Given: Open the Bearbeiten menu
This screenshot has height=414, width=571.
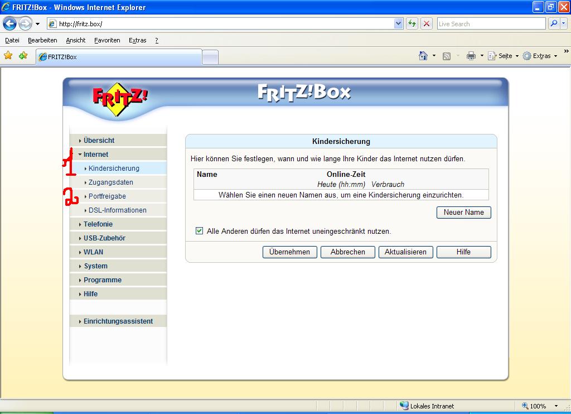Looking at the screenshot, I should 42,40.
